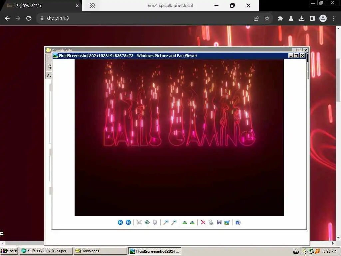
Task: Bookmark this tab with star icon
Action: [x=267, y=19]
